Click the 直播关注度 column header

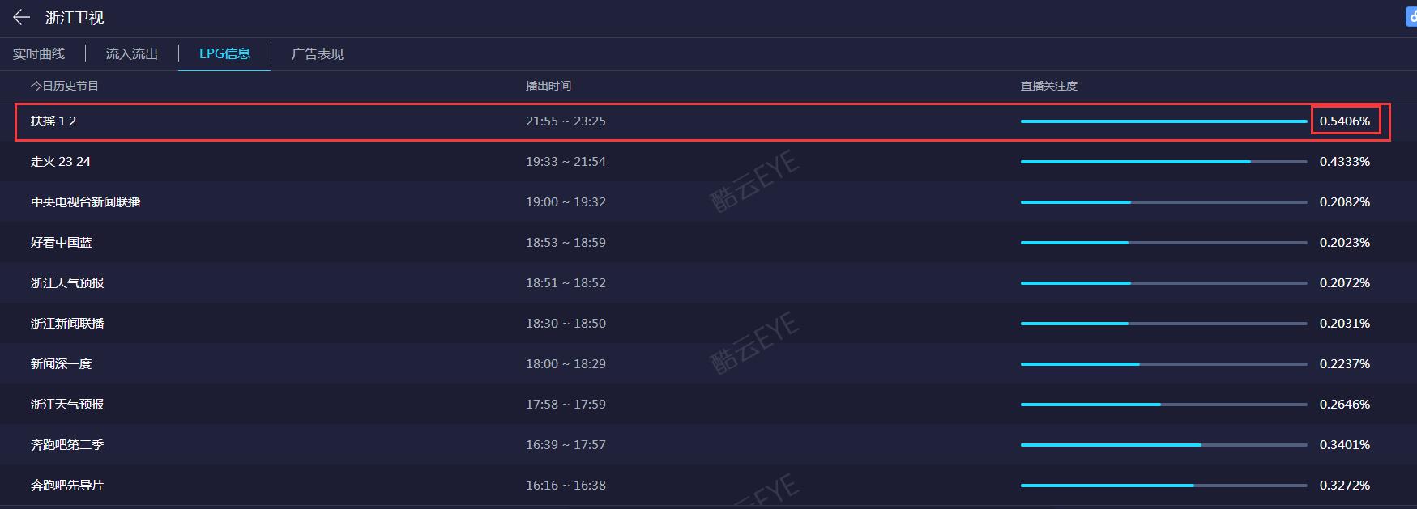coord(1049,86)
